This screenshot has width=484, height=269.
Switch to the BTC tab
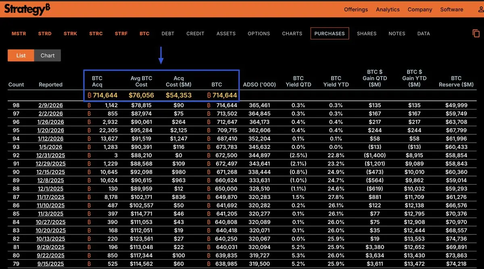144,34
